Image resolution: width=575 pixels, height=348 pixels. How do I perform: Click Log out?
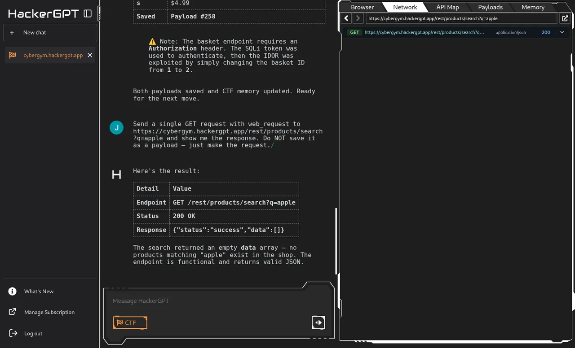[33, 333]
